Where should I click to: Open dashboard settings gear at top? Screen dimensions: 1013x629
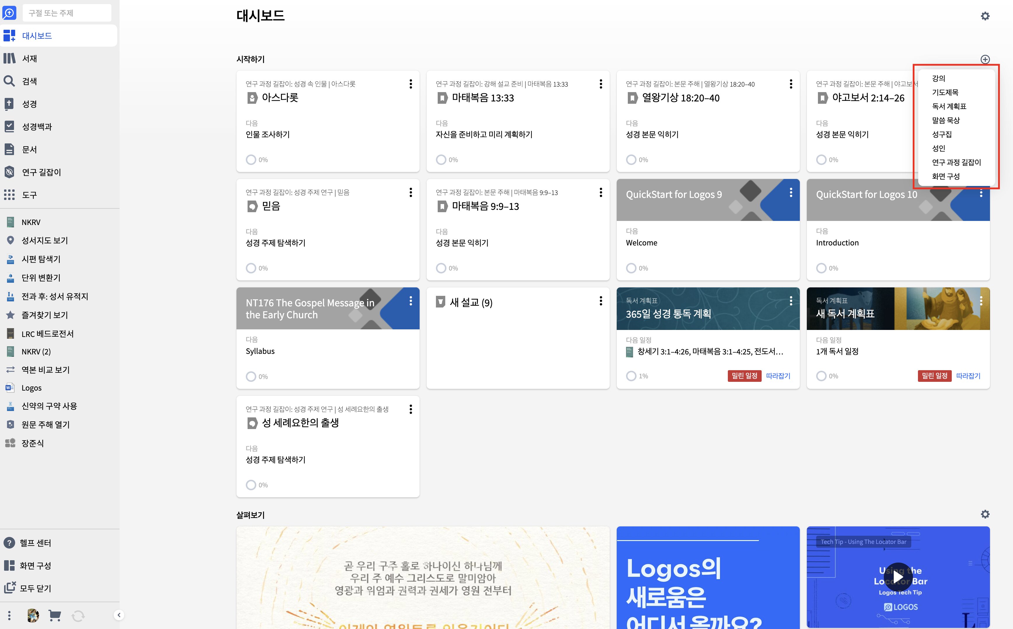point(985,16)
